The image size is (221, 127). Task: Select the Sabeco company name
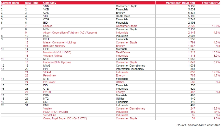coord(48,26)
